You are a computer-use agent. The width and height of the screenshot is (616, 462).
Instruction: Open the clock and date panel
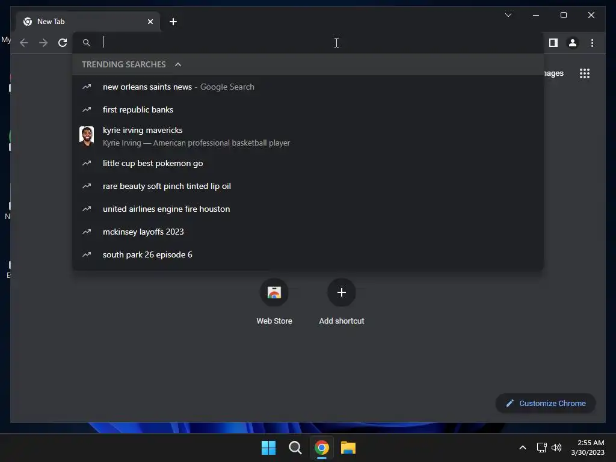[x=588, y=448]
